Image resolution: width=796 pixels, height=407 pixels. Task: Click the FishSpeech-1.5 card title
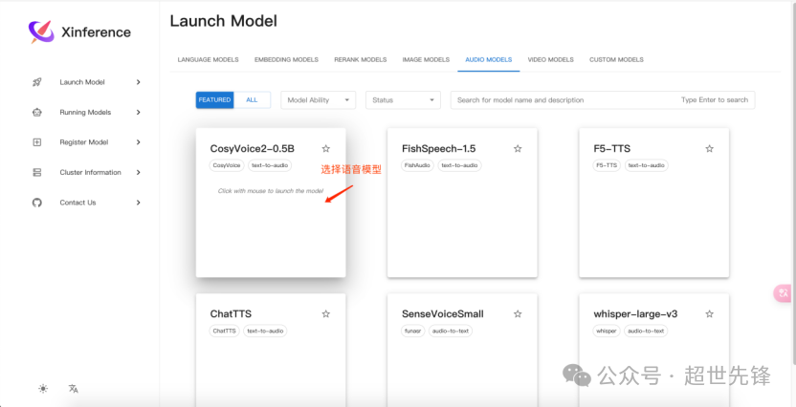click(x=438, y=148)
